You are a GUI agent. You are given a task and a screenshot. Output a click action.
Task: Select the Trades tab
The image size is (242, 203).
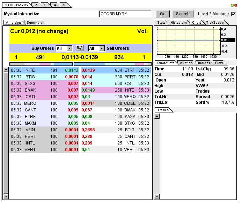click(163, 110)
